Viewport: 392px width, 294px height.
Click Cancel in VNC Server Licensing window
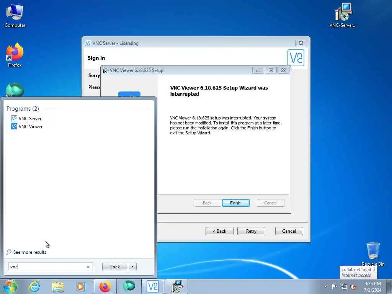(x=289, y=231)
